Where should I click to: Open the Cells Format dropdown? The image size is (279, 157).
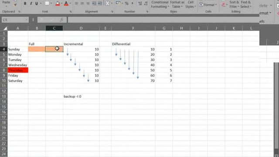(208, 5)
